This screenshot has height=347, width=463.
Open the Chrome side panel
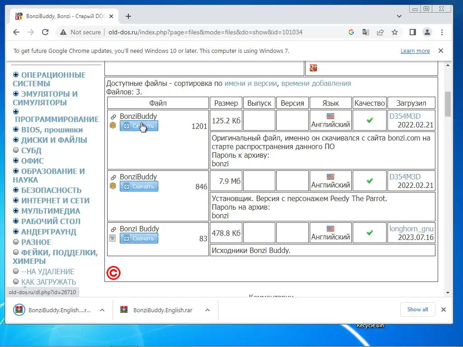point(413,32)
